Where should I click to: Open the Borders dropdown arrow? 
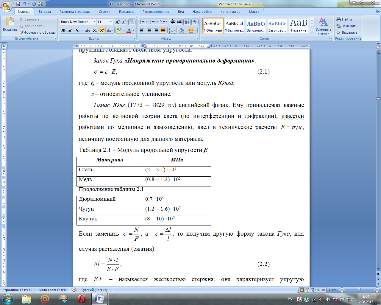pyautogui.click(x=196, y=30)
